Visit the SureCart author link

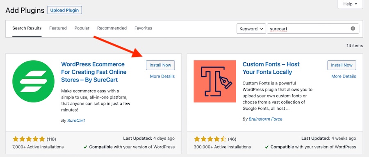click(76, 121)
